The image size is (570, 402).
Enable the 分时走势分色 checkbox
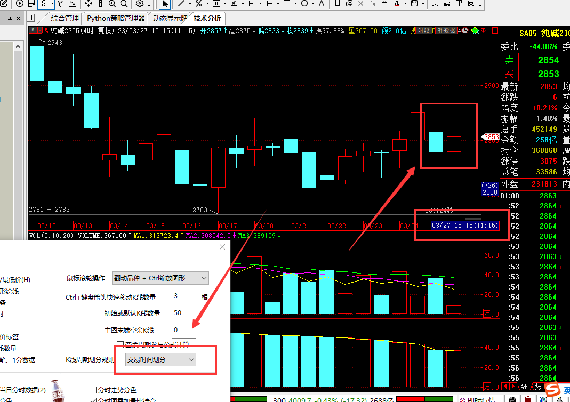click(x=93, y=390)
